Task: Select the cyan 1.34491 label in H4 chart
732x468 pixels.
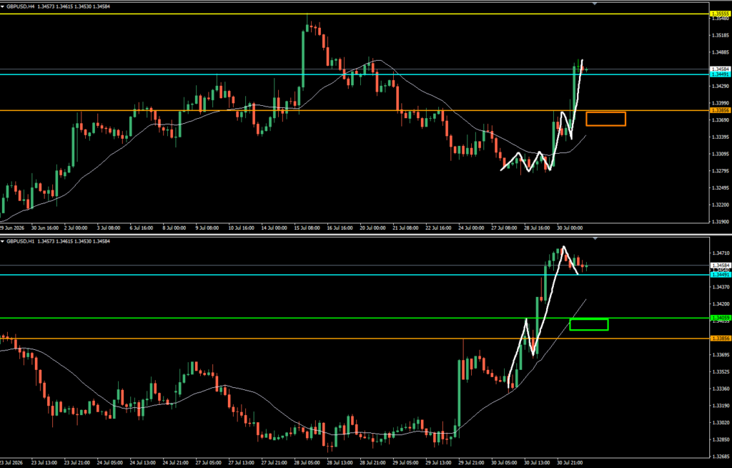Action: point(720,74)
